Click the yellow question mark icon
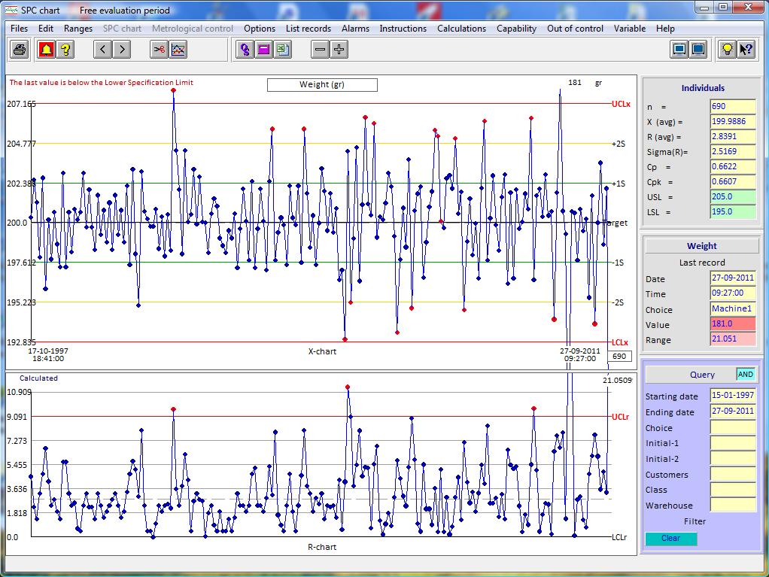 click(x=65, y=50)
